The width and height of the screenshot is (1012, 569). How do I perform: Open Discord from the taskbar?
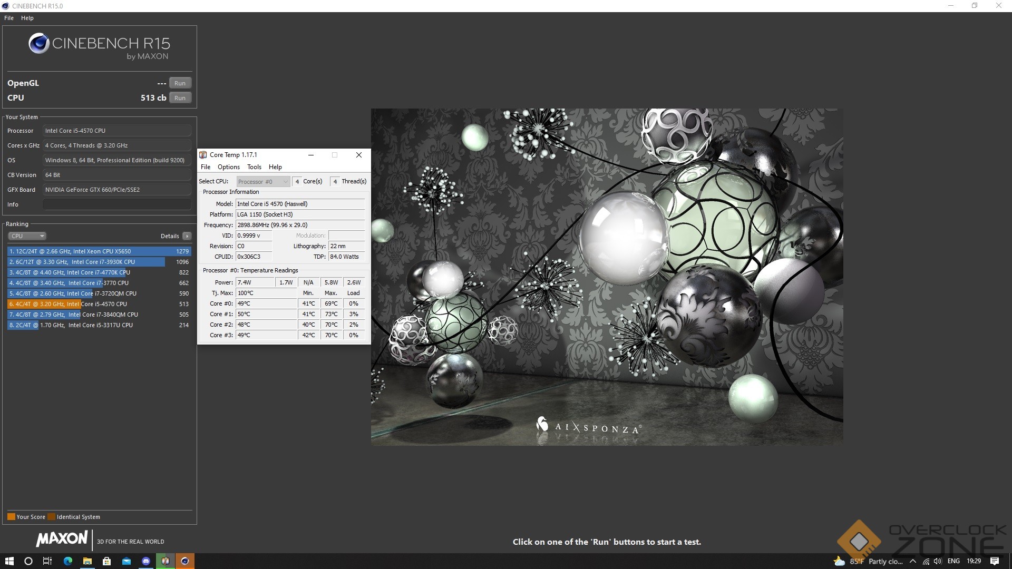point(146,561)
